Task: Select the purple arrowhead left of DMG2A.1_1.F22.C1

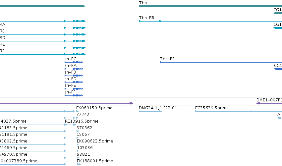Action: click(132, 103)
